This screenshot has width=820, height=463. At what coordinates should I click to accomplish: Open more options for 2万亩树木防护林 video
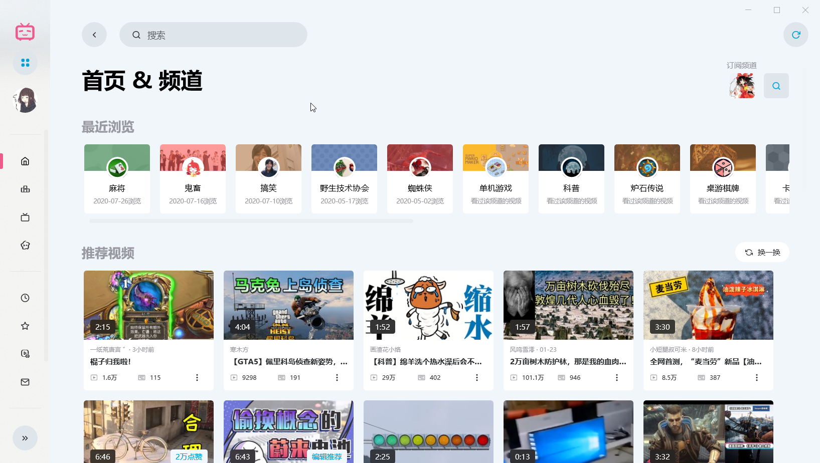617,377
